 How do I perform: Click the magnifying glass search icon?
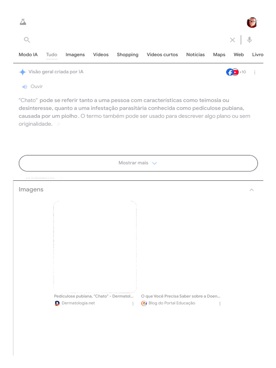(27, 40)
